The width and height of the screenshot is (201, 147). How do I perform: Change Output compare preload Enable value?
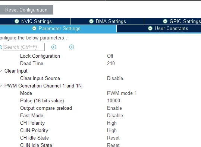(114, 108)
